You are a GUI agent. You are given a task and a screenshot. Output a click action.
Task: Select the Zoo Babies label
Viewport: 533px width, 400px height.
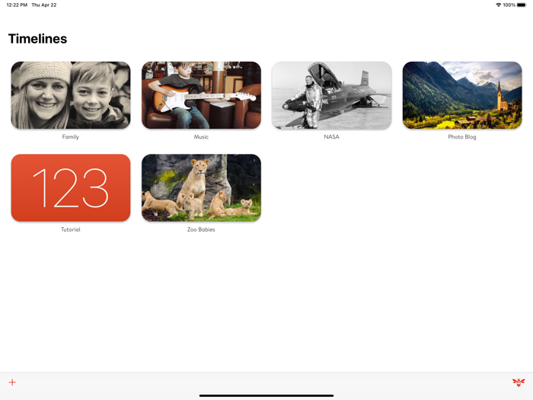click(201, 229)
